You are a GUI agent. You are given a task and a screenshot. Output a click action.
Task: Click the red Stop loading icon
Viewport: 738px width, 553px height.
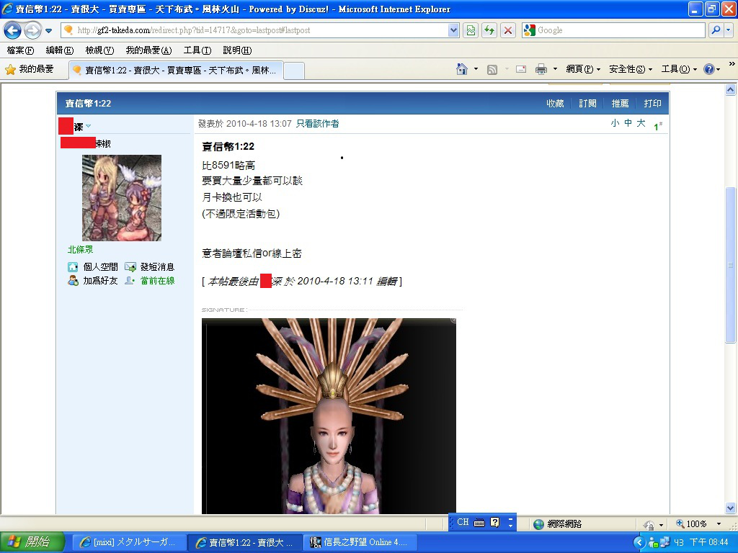click(x=508, y=30)
